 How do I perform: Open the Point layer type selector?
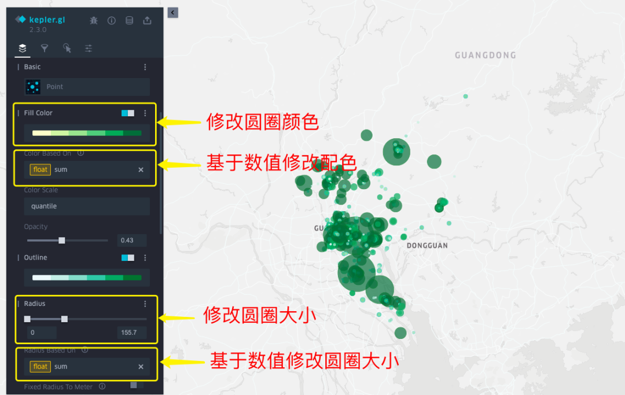[87, 87]
